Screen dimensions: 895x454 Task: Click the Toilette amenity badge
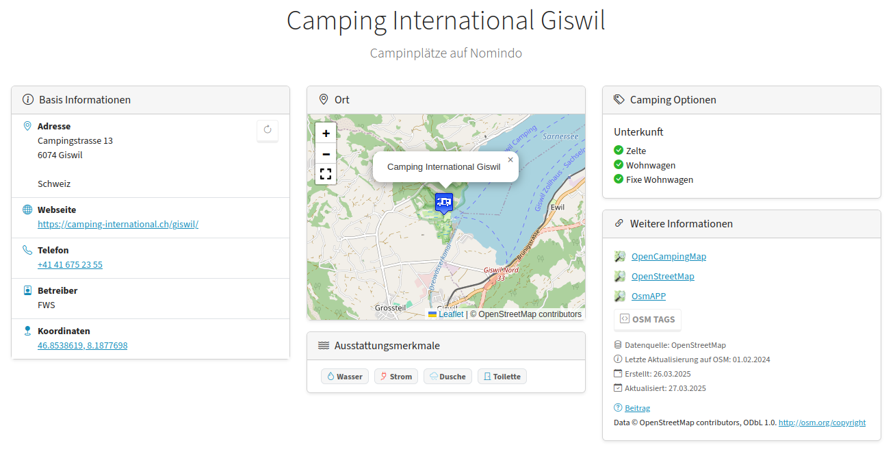click(x=502, y=377)
